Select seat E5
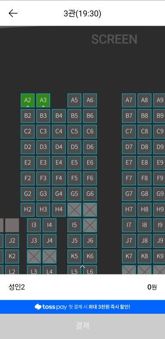 pos(74,163)
